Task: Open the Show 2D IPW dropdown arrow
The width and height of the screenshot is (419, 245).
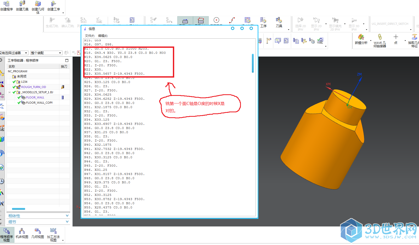Action: point(326,24)
